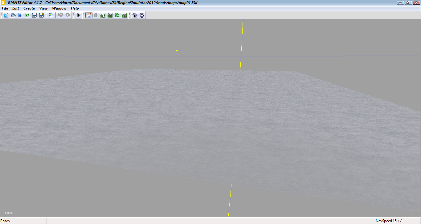The height and width of the screenshot is (224, 421).
Task: Click the GIANTS Editor title bar icon
Action: [x=3, y=2]
